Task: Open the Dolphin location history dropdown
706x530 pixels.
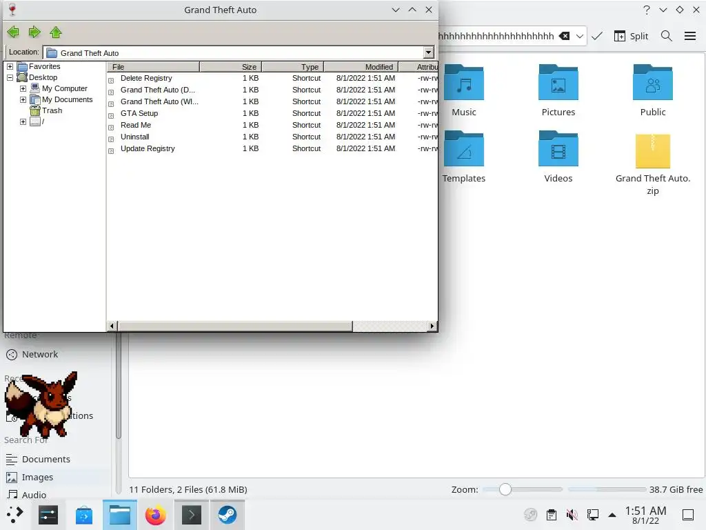Action: point(580,36)
